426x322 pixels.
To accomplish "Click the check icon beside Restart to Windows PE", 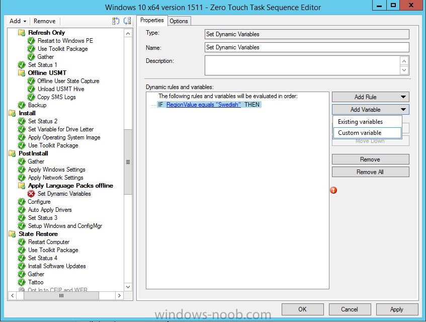I will (31, 41).
